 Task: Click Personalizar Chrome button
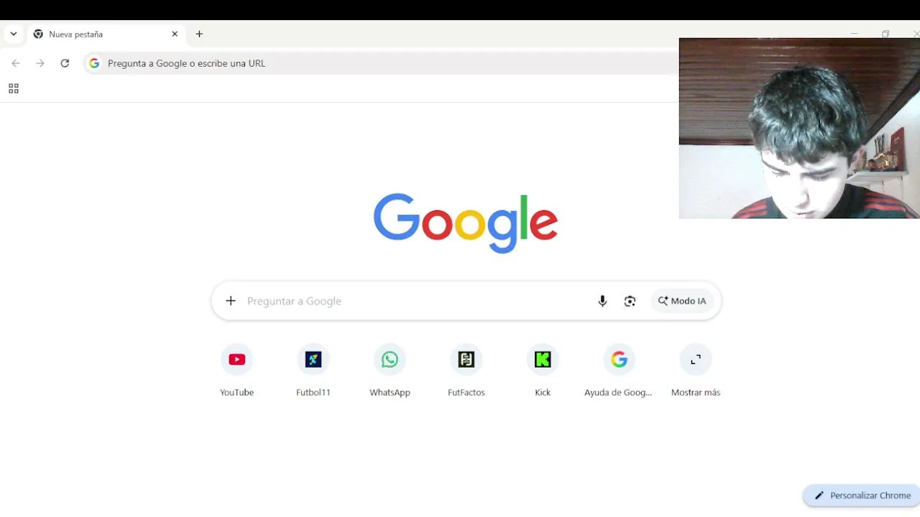coord(862,495)
